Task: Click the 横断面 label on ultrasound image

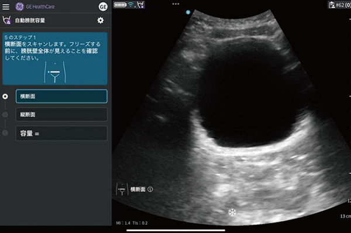Action: pyautogui.click(x=138, y=190)
